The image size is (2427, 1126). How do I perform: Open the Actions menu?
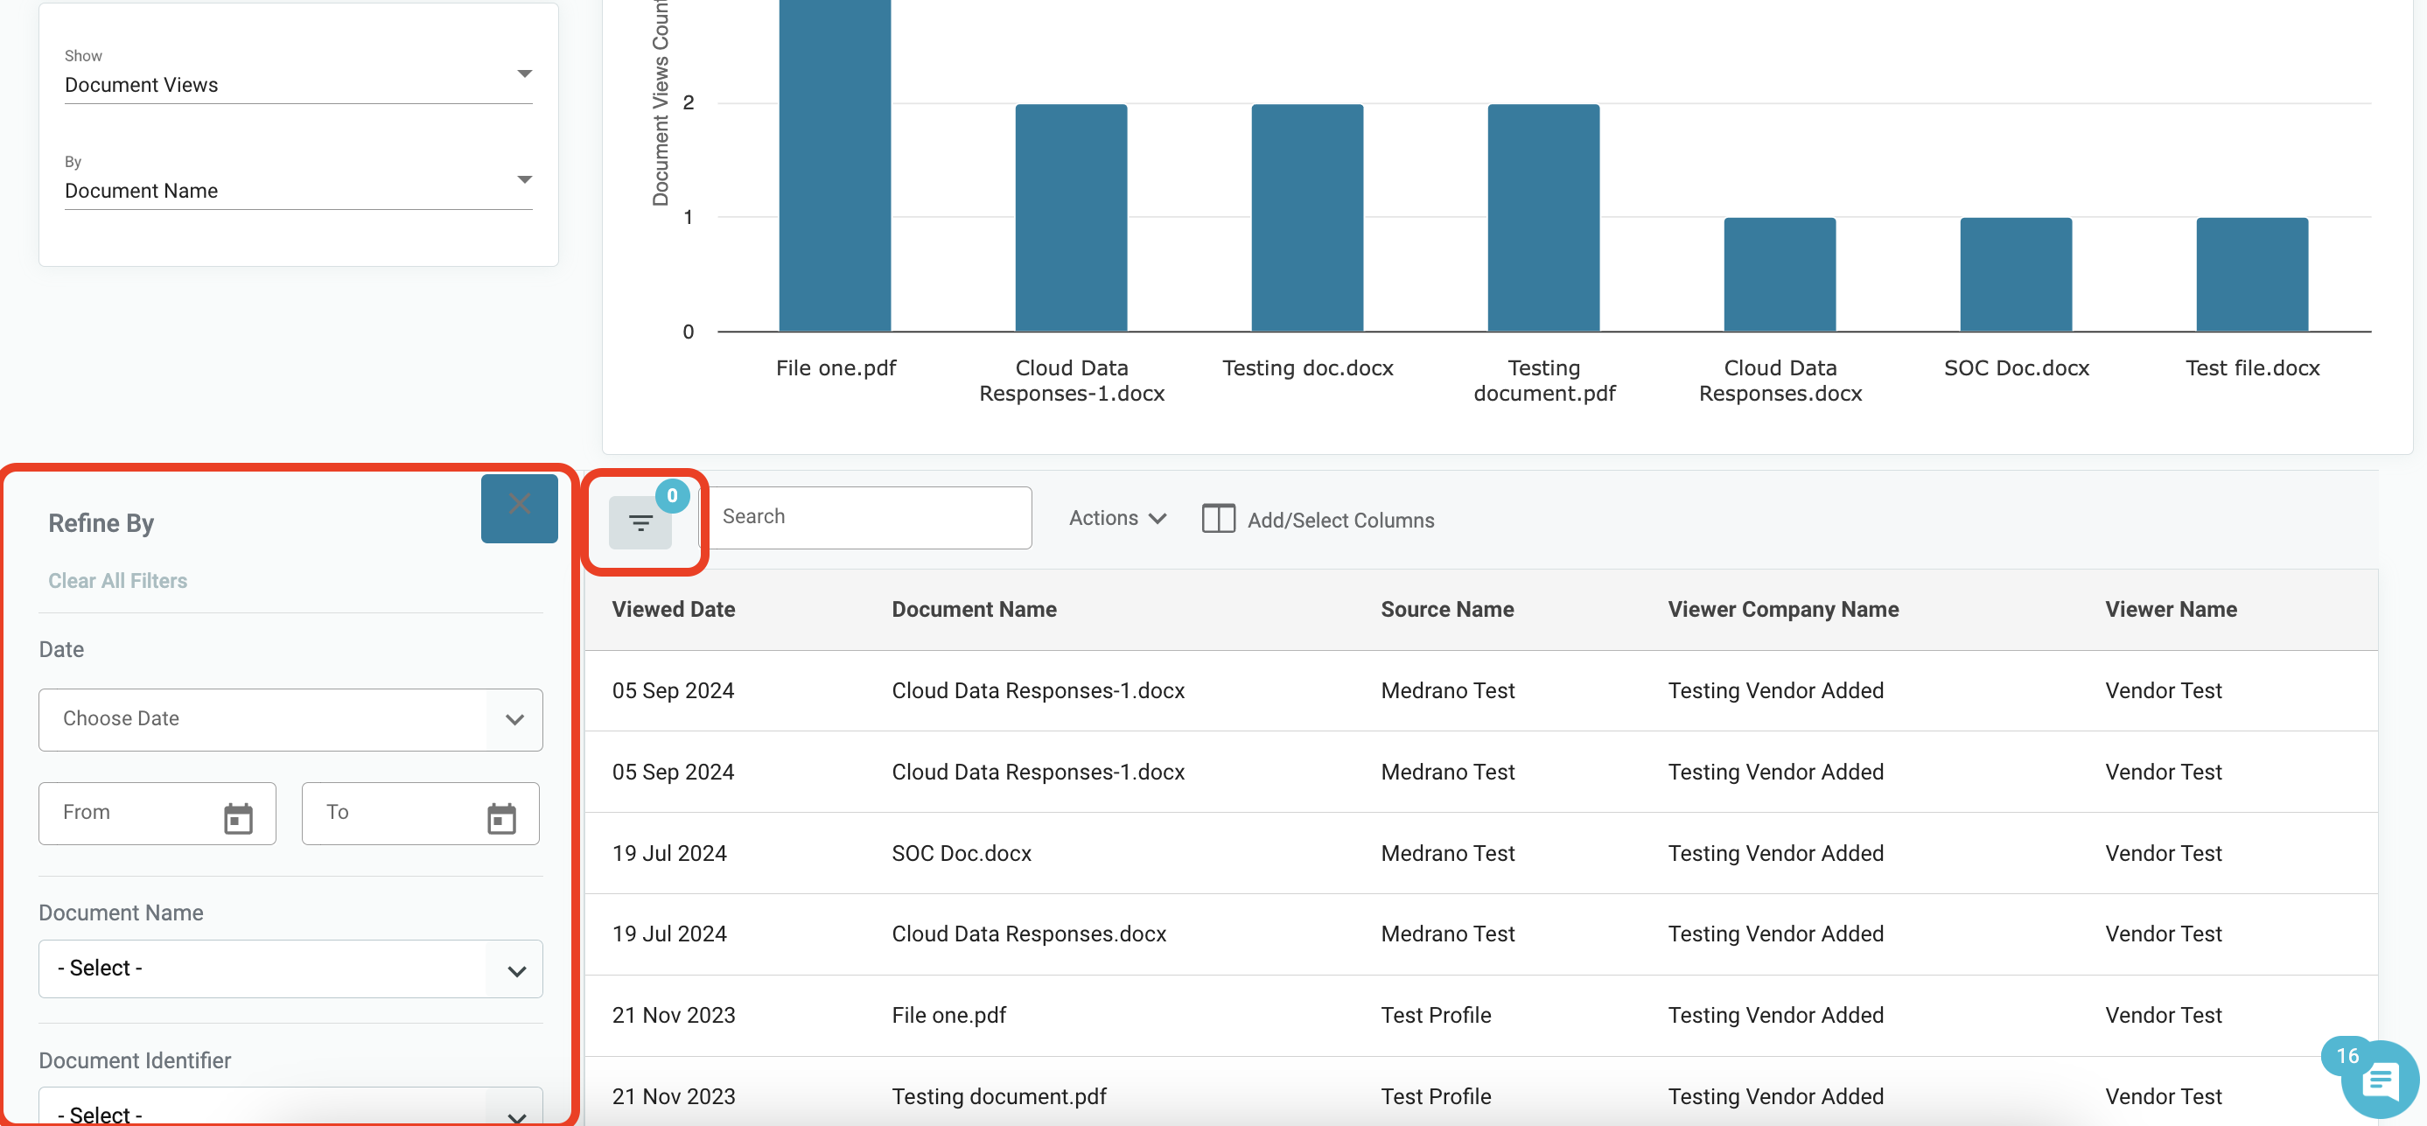coord(1118,518)
